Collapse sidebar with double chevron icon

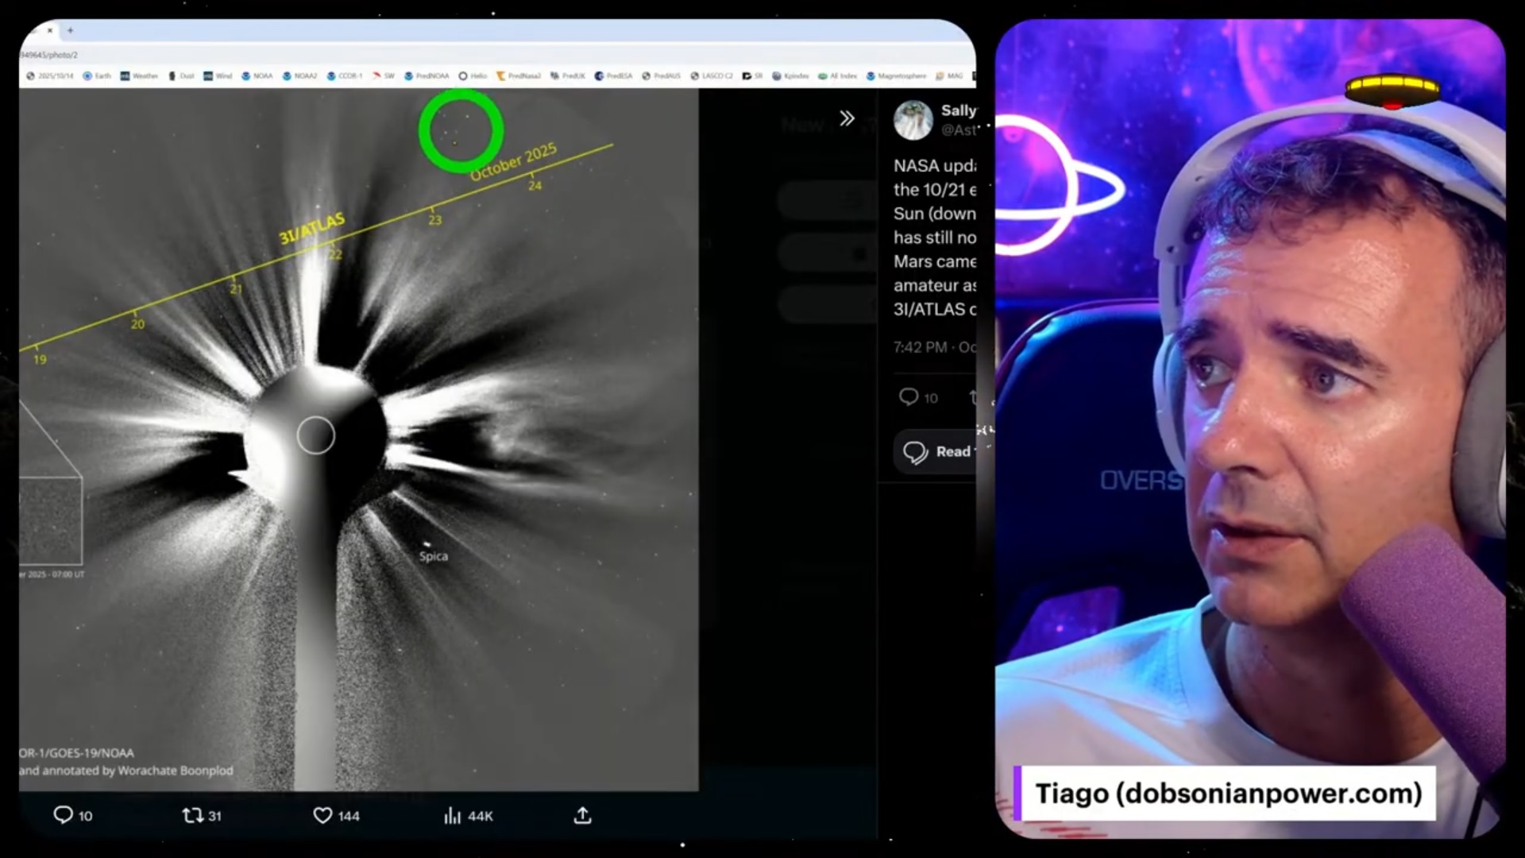click(847, 118)
